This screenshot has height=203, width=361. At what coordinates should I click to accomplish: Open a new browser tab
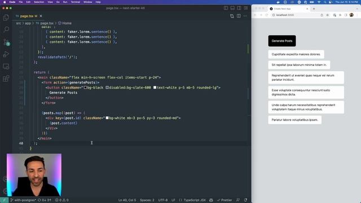click(314, 9)
